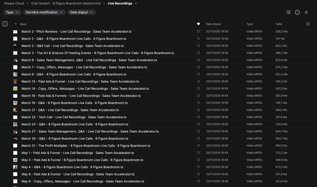The image size is (317, 187).
Task: Favorite March 14 - Copy Offers Messages file
Action: pos(198,88)
